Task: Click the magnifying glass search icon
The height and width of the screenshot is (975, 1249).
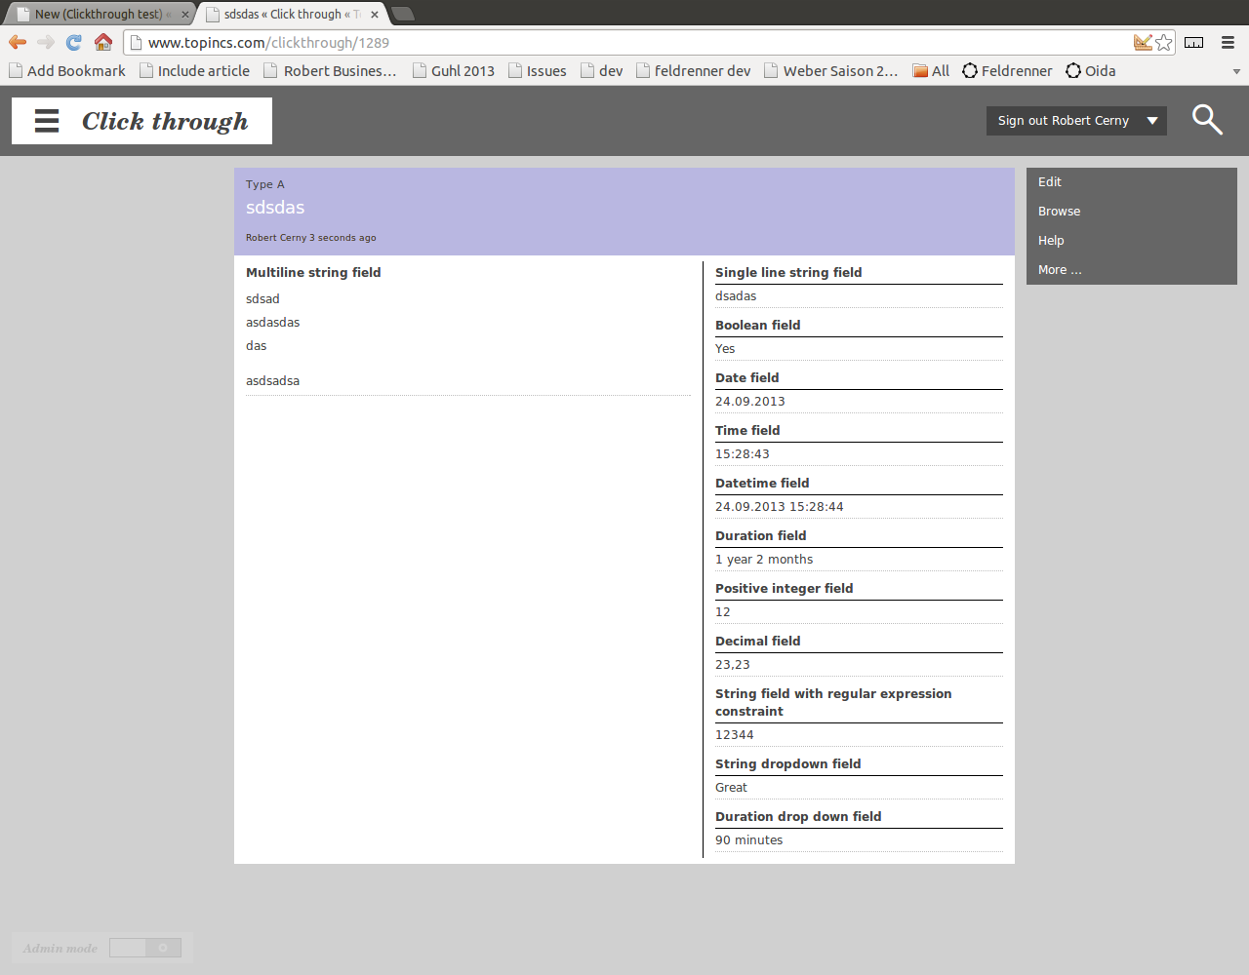Action: 1207,120
